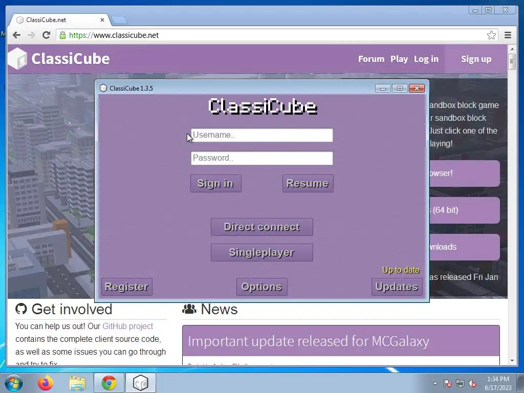Click the Register button
The image size is (524, 393).
tap(127, 287)
